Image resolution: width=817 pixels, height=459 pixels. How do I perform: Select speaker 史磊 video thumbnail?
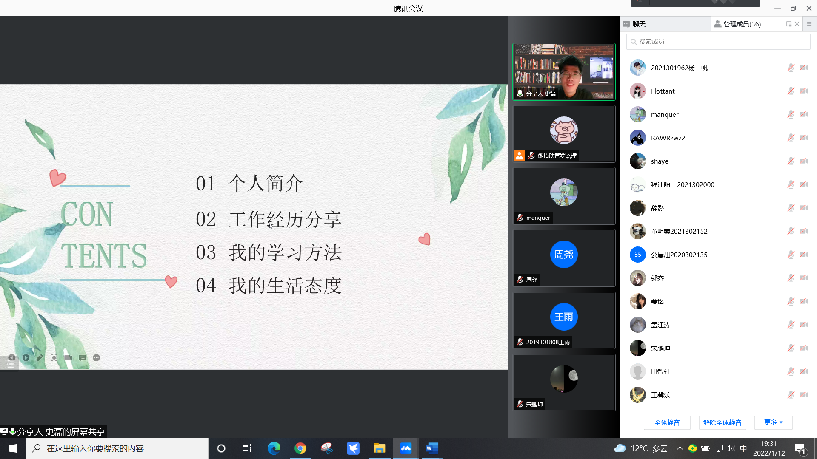click(x=564, y=71)
